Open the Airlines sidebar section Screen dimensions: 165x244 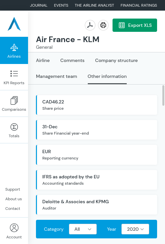pos(14,50)
